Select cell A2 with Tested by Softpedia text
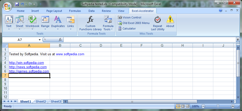 [x=29, y=54]
